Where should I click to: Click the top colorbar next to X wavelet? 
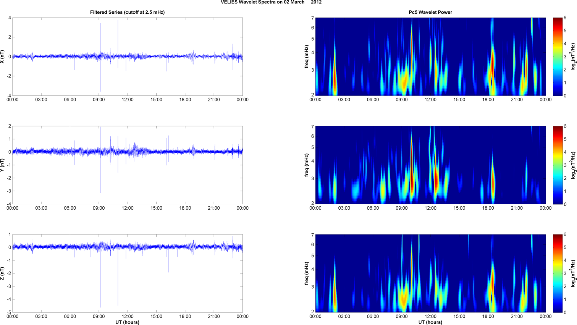[x=558, y=57]
